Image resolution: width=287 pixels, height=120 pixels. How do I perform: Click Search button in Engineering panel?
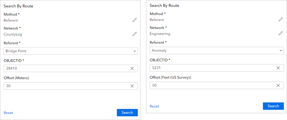tap(273, 106)
